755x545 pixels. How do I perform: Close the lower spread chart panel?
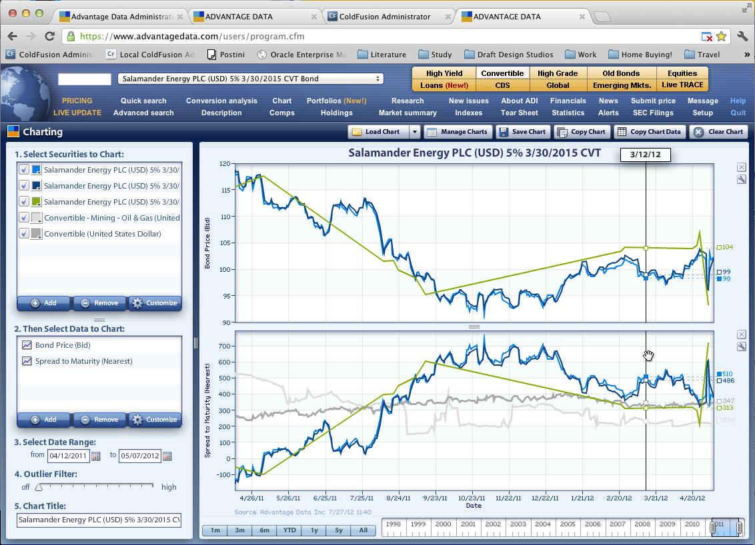point(742,334)
